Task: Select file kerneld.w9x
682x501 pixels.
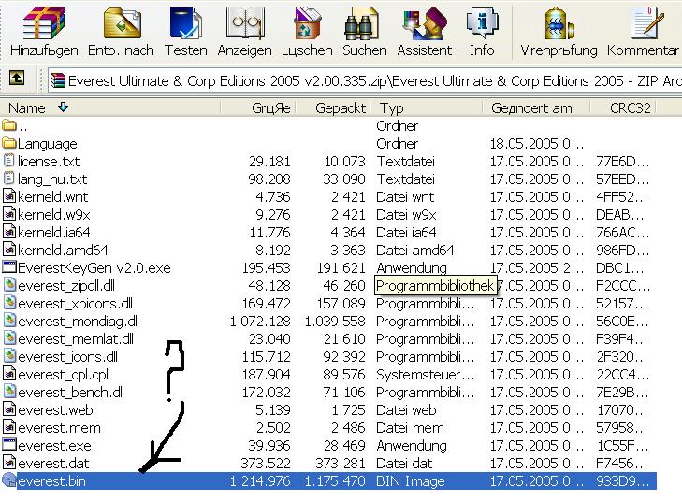Action: [x=54, y=215]
